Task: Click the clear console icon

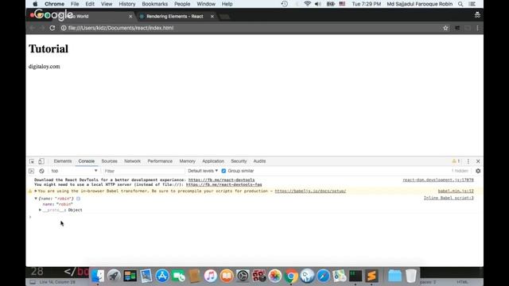Action: 41,171
